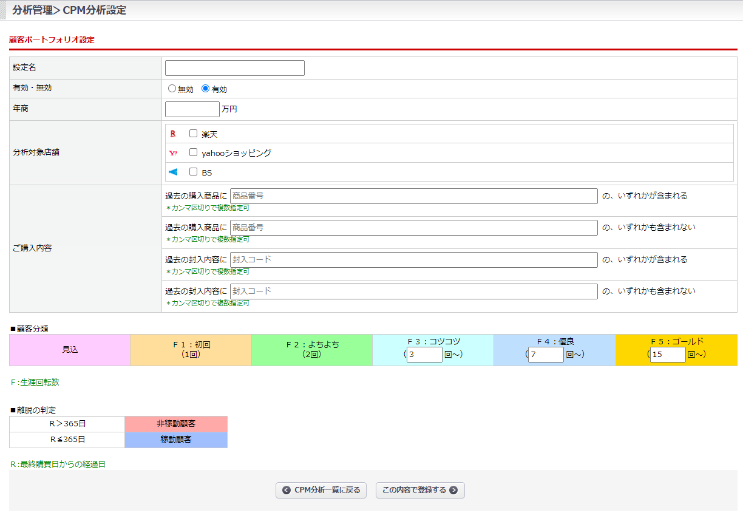This screenshot has width=743, height=518.
Task: Click the 設定名 text field
Action: coord(234,68)
